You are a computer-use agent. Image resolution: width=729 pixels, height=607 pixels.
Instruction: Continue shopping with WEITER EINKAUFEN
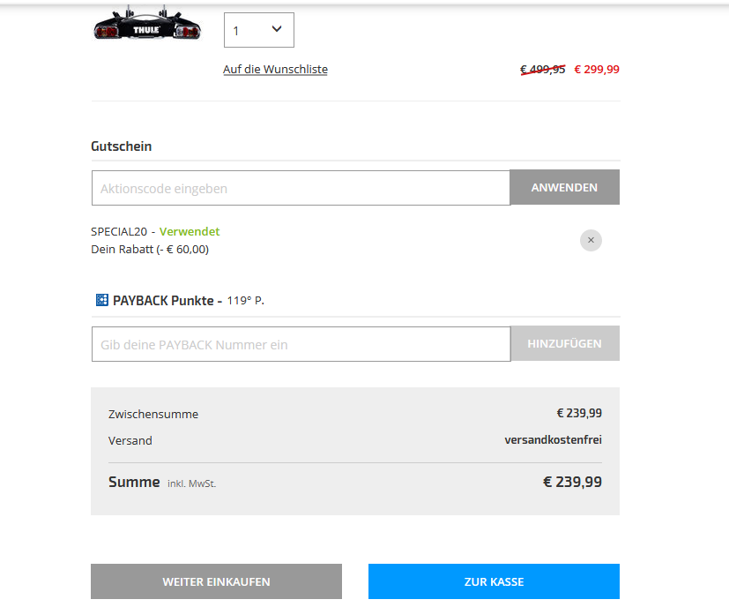(x=216, y=581)
